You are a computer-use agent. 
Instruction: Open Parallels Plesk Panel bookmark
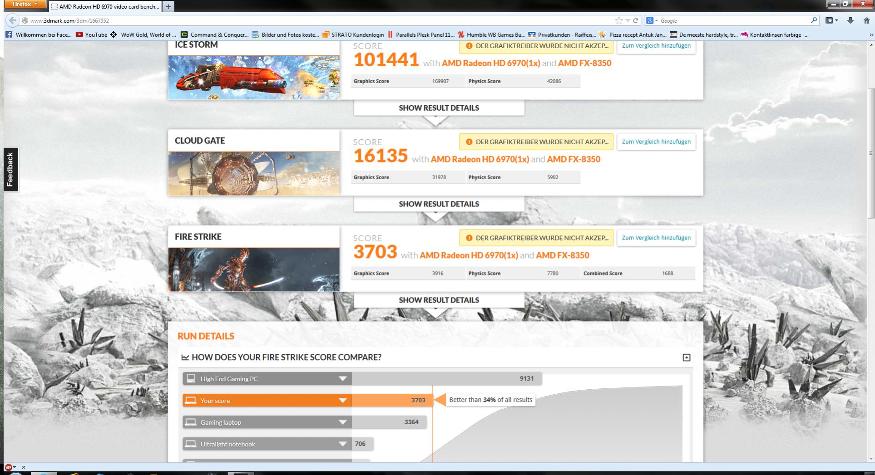point(421,34)
